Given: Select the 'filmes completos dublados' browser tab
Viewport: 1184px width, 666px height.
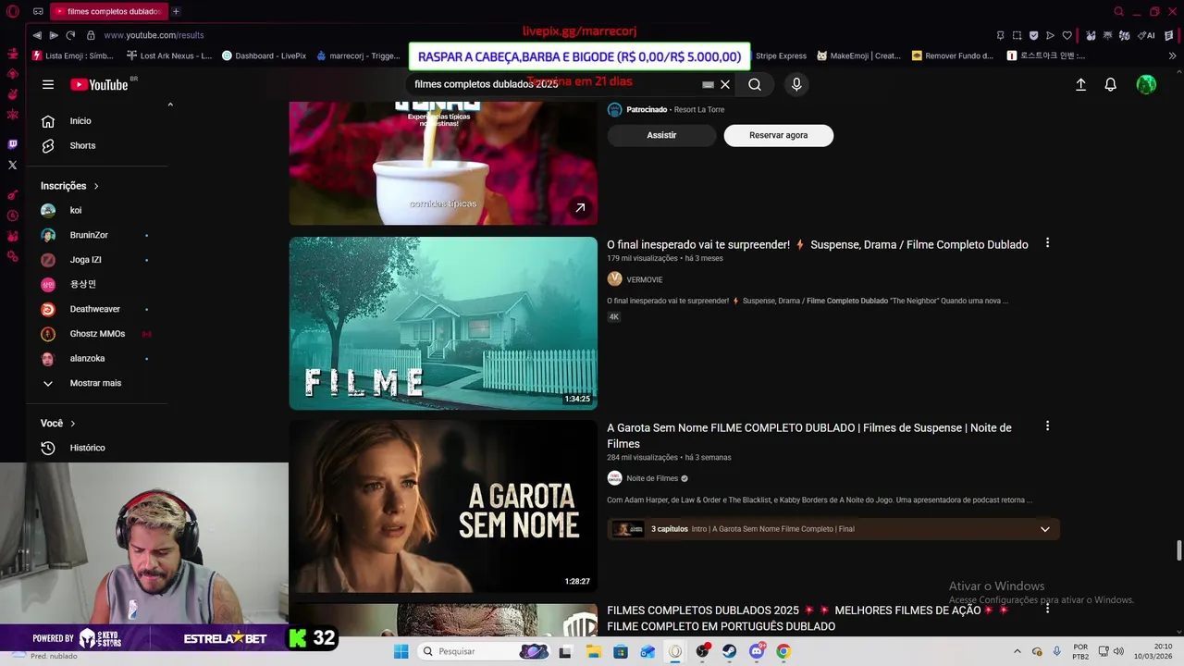Looking at the screenshot, I should [107, 11].
